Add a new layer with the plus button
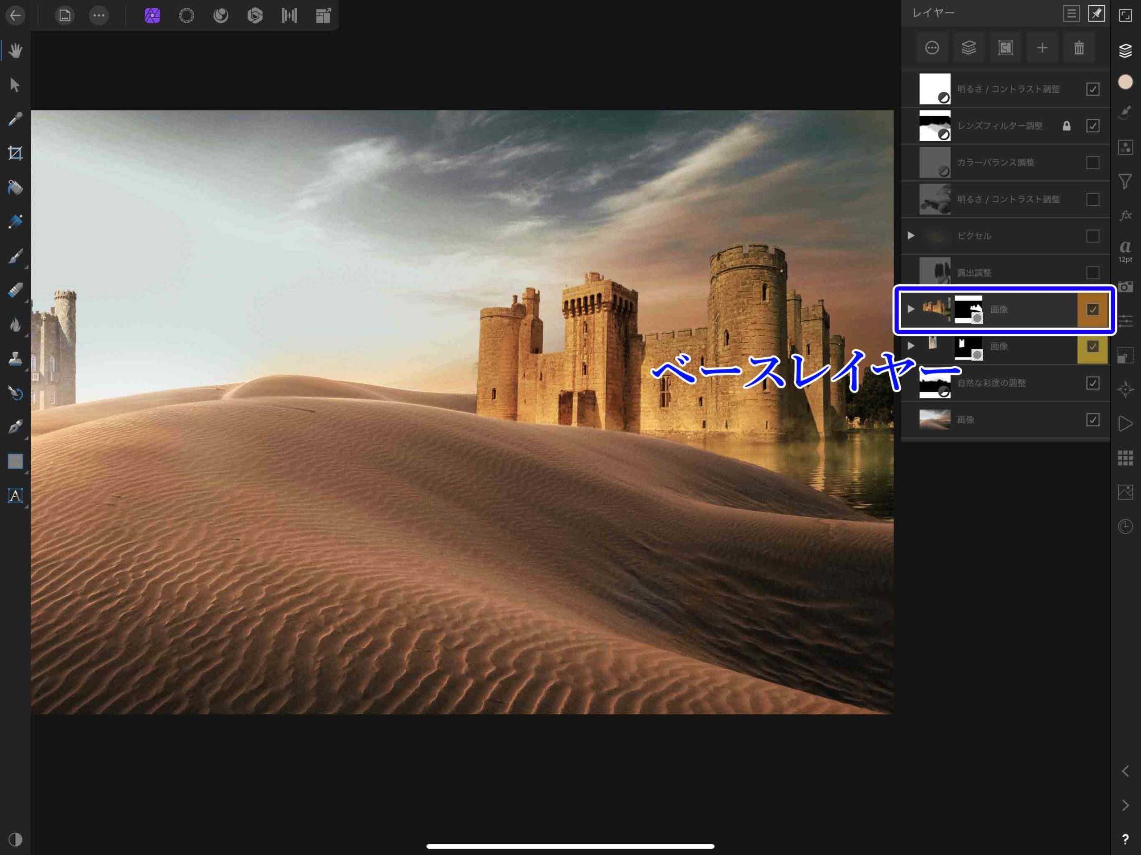Viewport: 1141px width, 855px height. (x=1042, y=48)
